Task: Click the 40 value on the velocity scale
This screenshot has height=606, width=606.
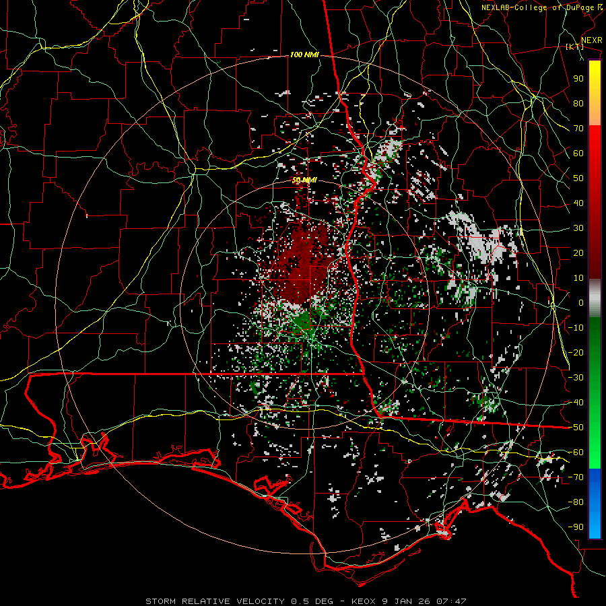Action: click(x=578, y=203)
